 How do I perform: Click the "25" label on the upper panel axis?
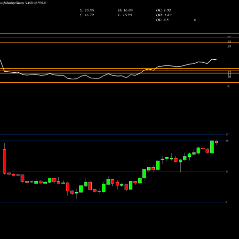click(229, 42)
